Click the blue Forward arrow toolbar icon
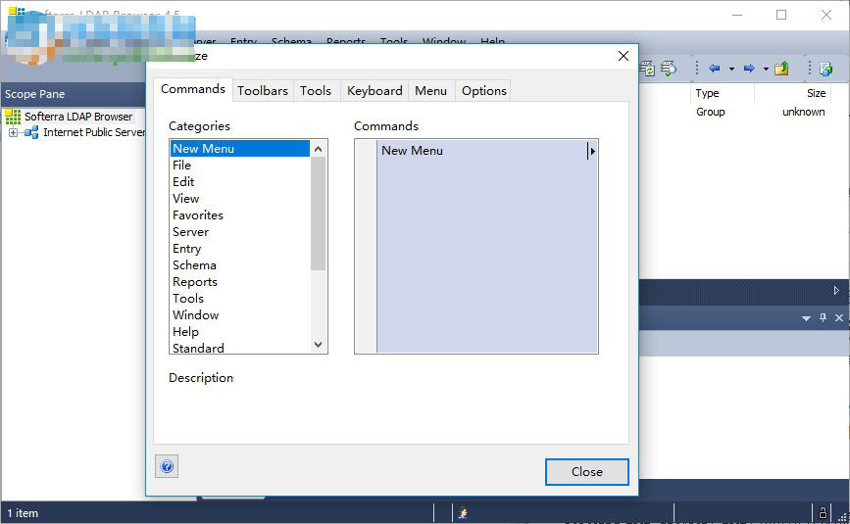Screen dimensions: 850x524 point(749,69)
